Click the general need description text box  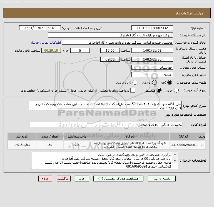click(x=105, y=106)
